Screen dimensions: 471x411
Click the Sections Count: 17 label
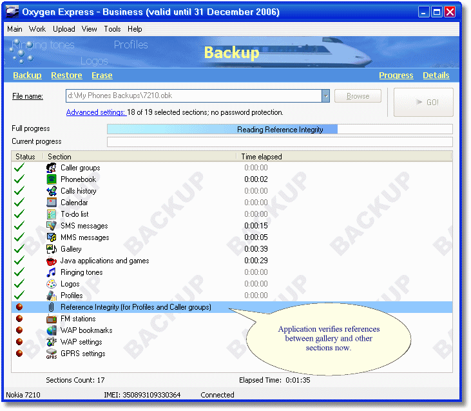click(75, 380)
